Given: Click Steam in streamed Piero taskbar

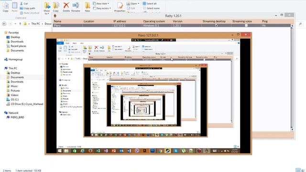Looking at the screenshot, I should (167, 151).
